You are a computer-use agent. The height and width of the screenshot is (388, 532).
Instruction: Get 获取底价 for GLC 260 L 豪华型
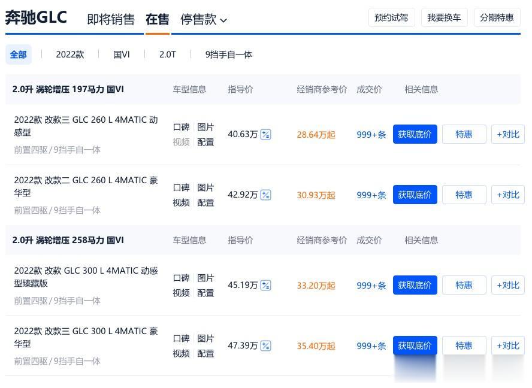point(415,195)
